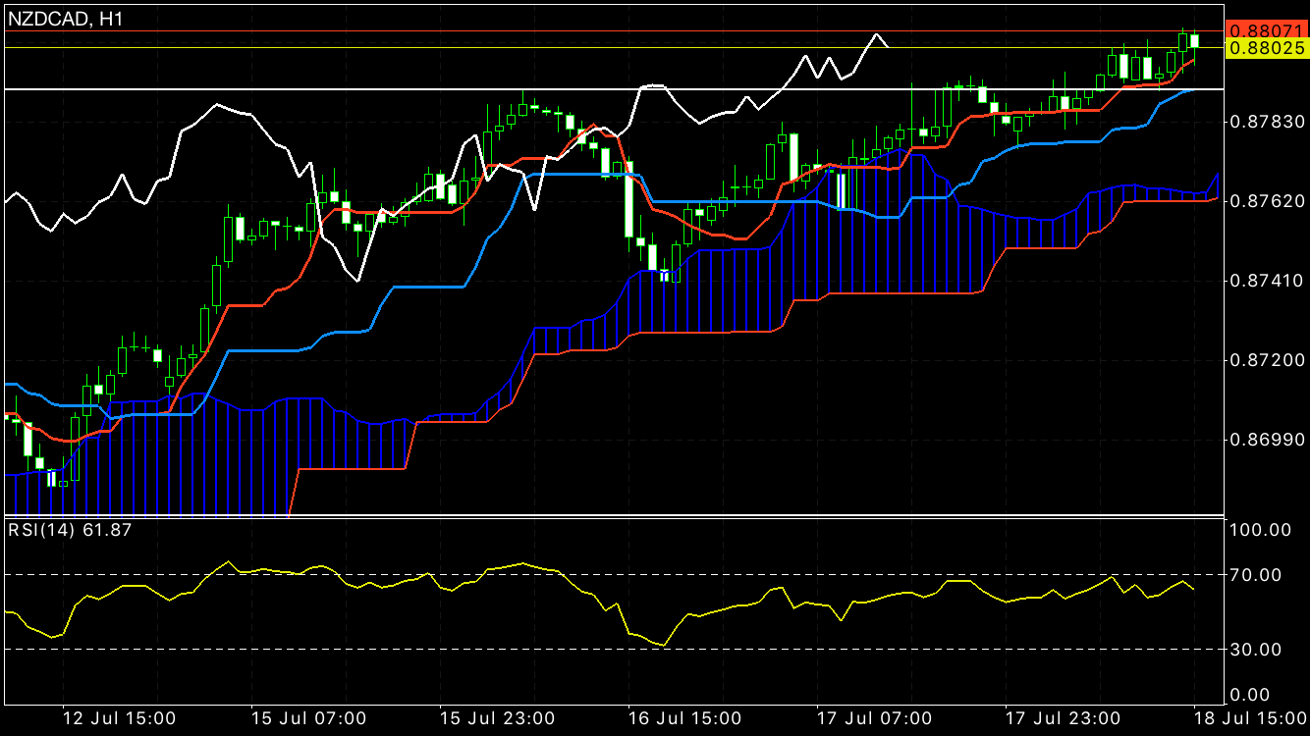Click the 15 Jul 07:00 time label
The height and width of the screenshot is (736, 1310).
[x=309, y=718]
